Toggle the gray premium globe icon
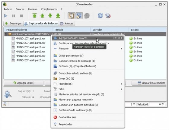Image resolution: width=169 pixels, height=130 pixels. point(87,16)
